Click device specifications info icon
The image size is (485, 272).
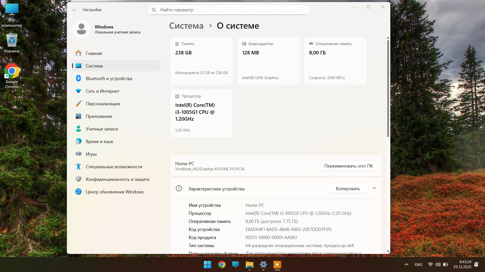pyautogui.click(x=179, y=188)
